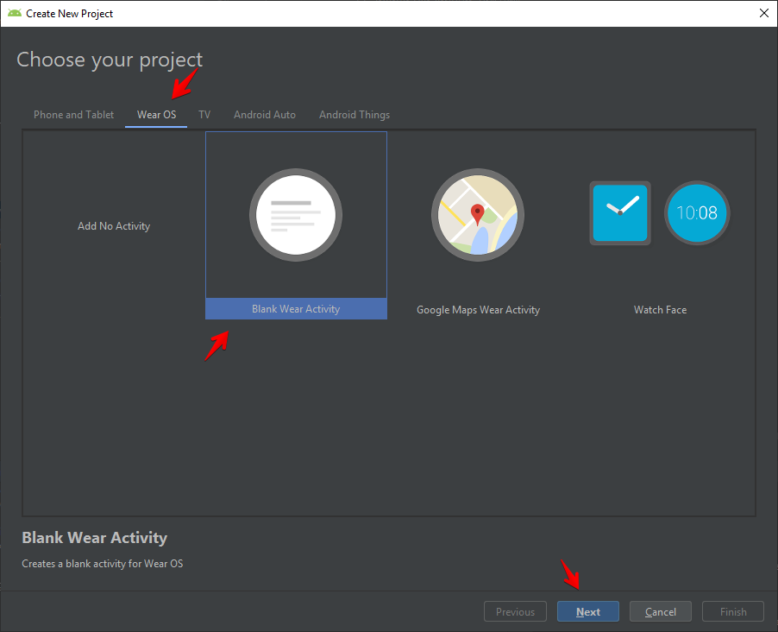Go to the Android Auto tab
778x632 pixels.
(x=265, y=115)
